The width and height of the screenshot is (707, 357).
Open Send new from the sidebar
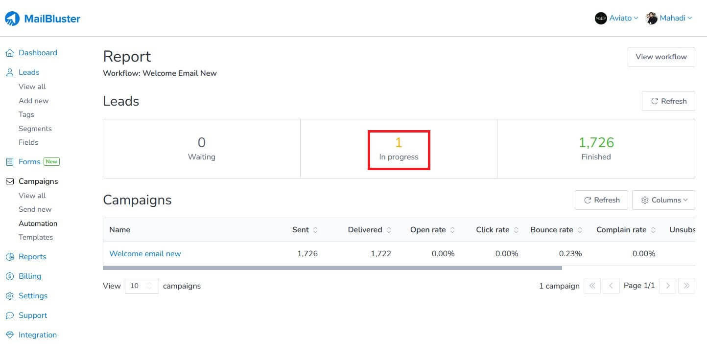[x=35, y=209]
